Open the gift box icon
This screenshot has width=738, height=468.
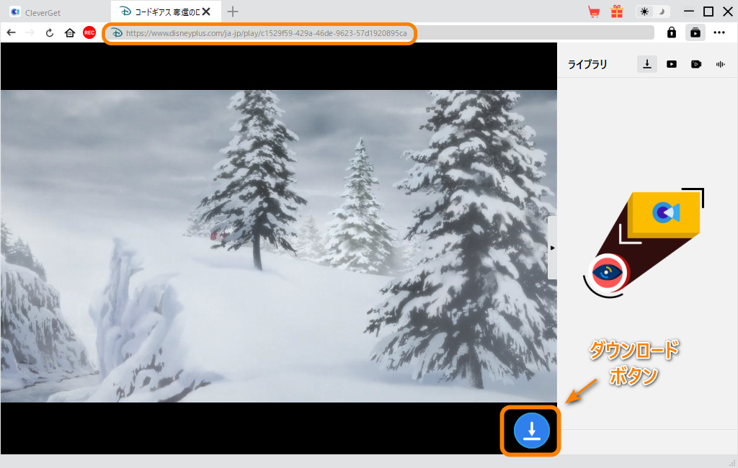(617, 12)
